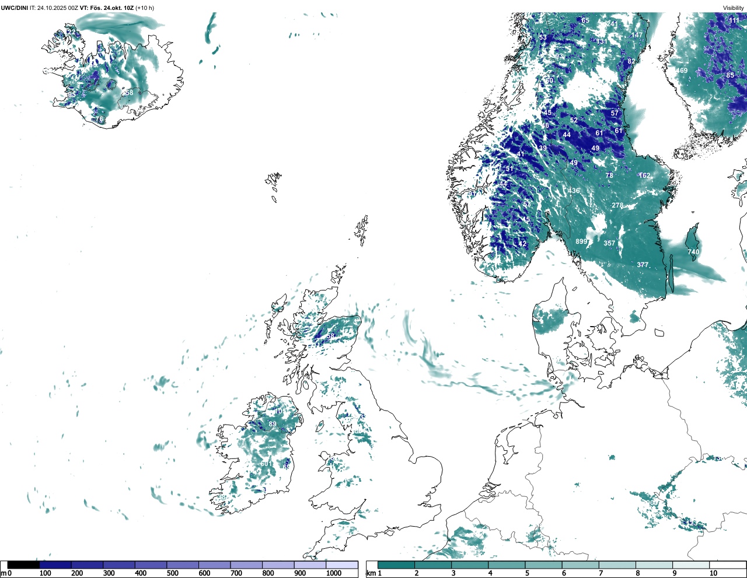Click the map value '357'
747x578 pixels.
point(609,244)
